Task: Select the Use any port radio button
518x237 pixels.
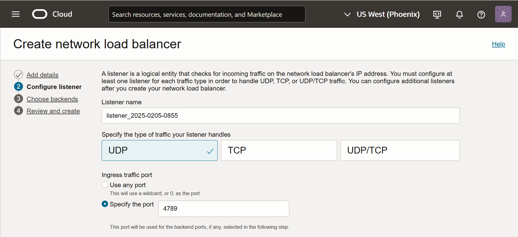Action: [105, 185]
